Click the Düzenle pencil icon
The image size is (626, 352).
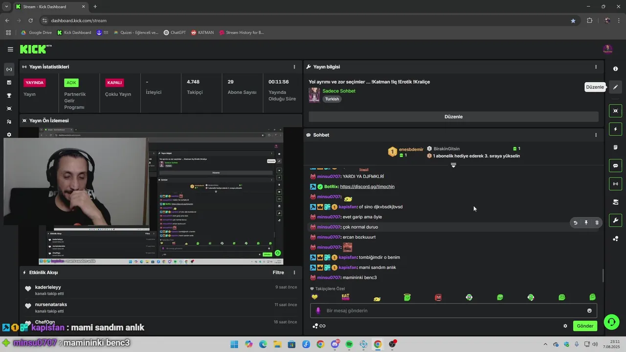click(x=615, y=87)
